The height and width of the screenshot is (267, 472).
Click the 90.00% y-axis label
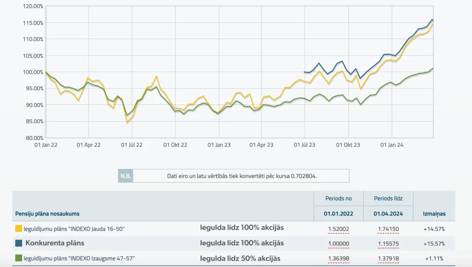pos(34,105)
